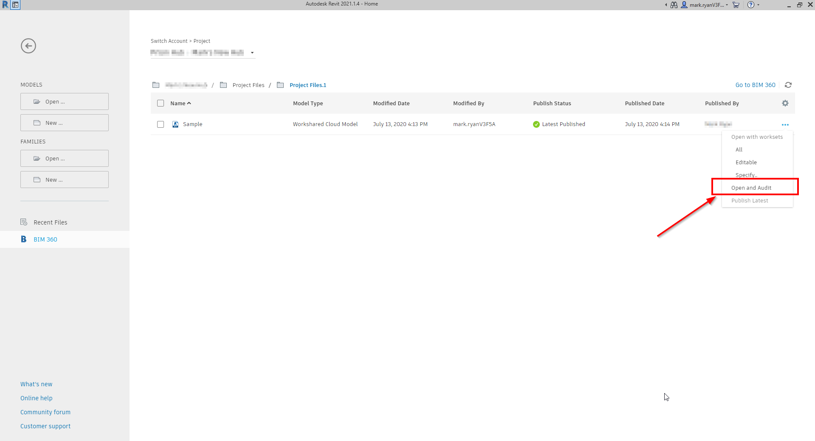Click the Project Files.1 folder icon
This screenshot has width=815, height=441.
tap(280, 85)
